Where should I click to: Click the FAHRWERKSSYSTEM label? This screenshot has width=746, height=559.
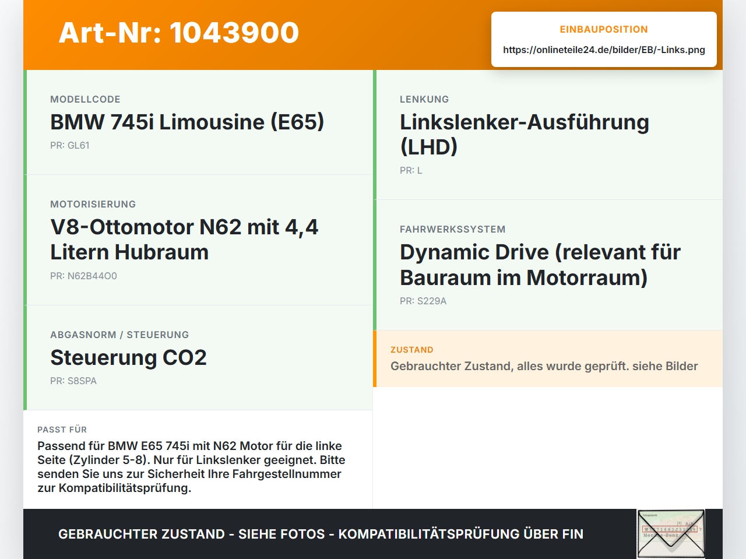(x=453, y=230)
